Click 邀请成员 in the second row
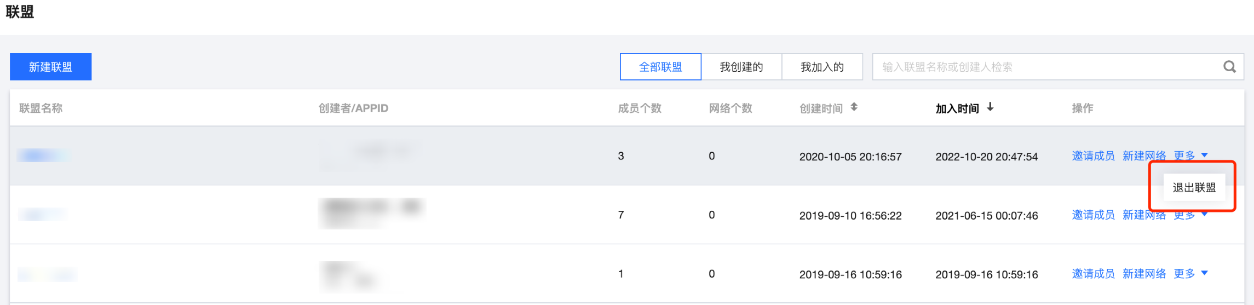 1093,215
